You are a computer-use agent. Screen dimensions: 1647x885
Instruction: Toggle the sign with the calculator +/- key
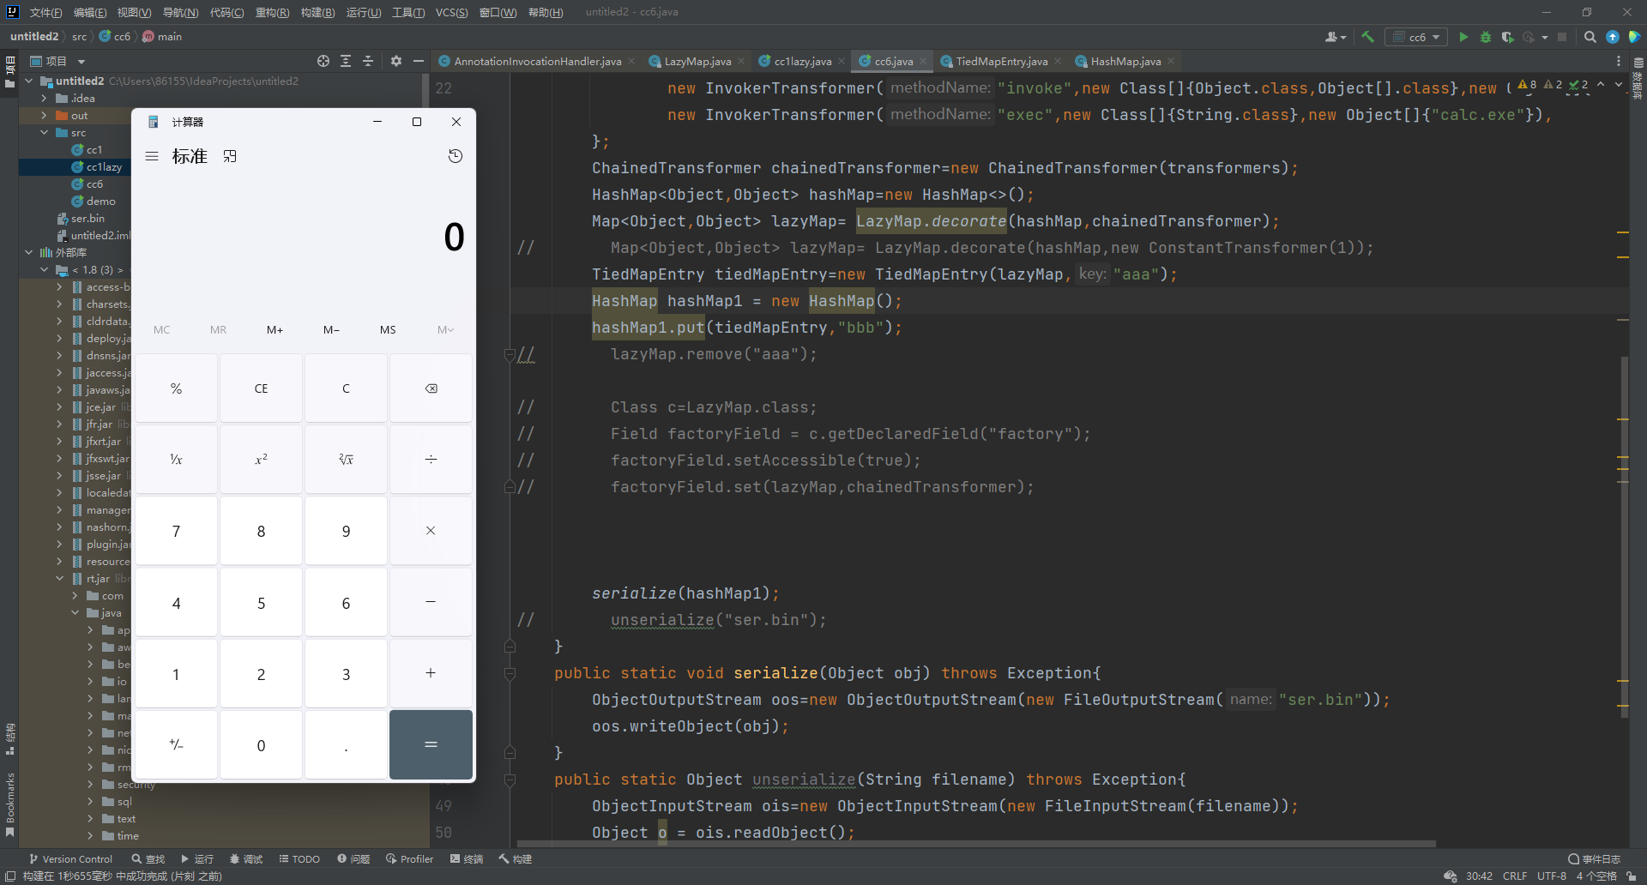[176, 745]
